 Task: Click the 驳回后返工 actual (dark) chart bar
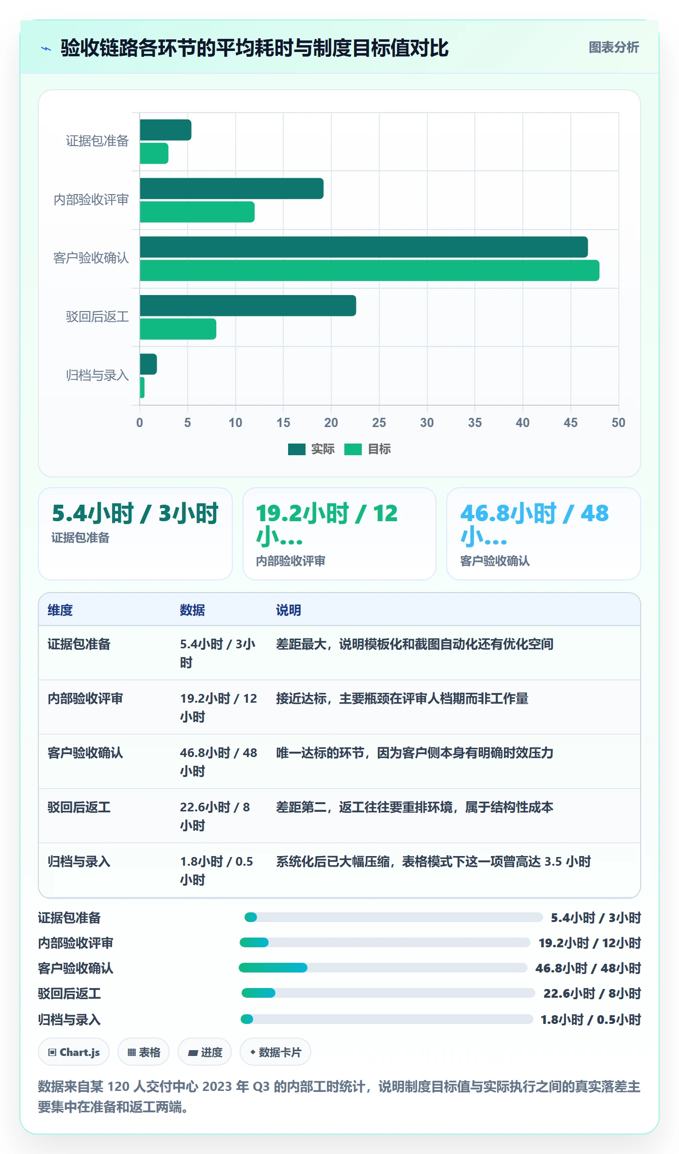(248, 306)
